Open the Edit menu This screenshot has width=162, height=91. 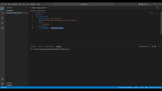(9, 4)
